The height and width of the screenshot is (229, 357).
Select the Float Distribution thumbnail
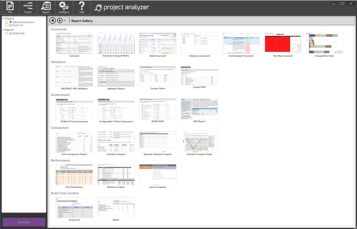74,174
